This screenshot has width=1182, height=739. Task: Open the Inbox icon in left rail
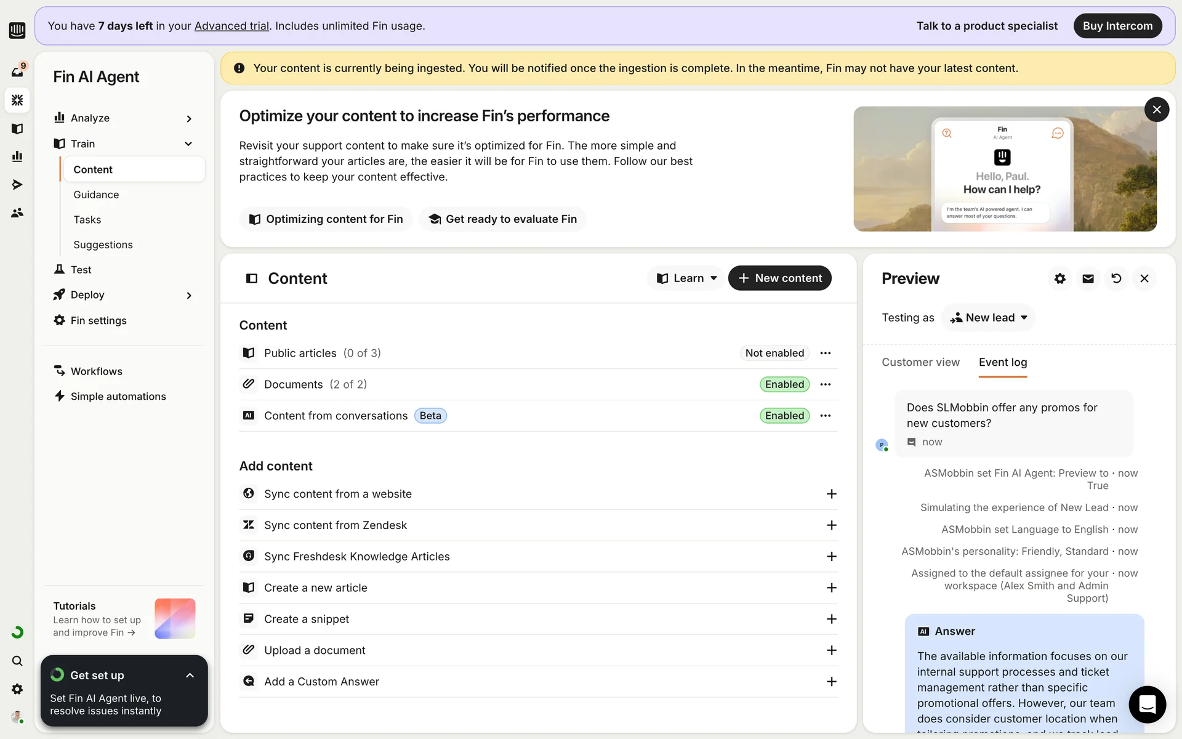pyautogui.click(x=17, y=71)
